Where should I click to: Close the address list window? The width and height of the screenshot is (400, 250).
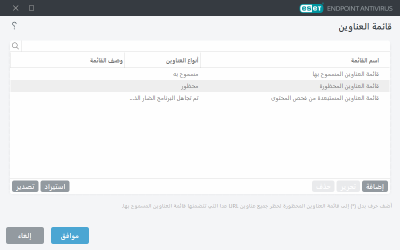[15, 8]
